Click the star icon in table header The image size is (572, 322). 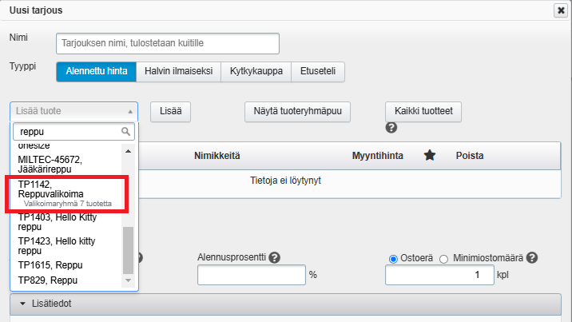click(x=430, y=156)
